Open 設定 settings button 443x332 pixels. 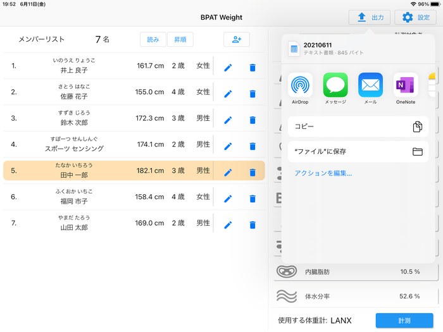[415, 18]
